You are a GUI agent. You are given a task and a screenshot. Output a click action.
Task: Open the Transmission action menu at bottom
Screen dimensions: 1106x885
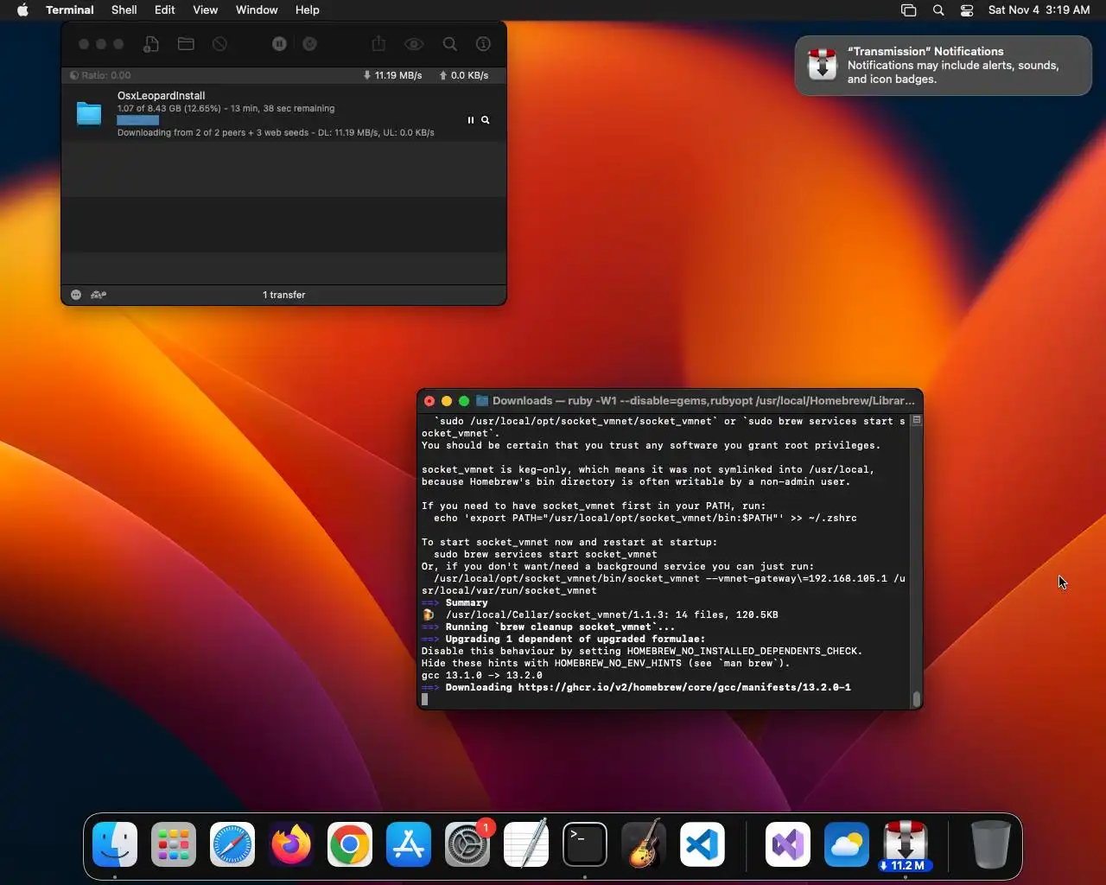tap(76, 295)
